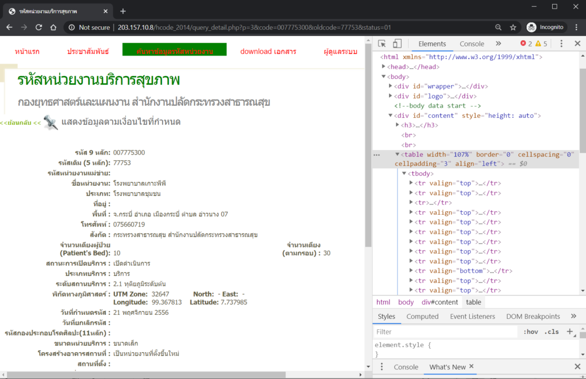
Task: Go to the browser home page
Action: point(53,27)
